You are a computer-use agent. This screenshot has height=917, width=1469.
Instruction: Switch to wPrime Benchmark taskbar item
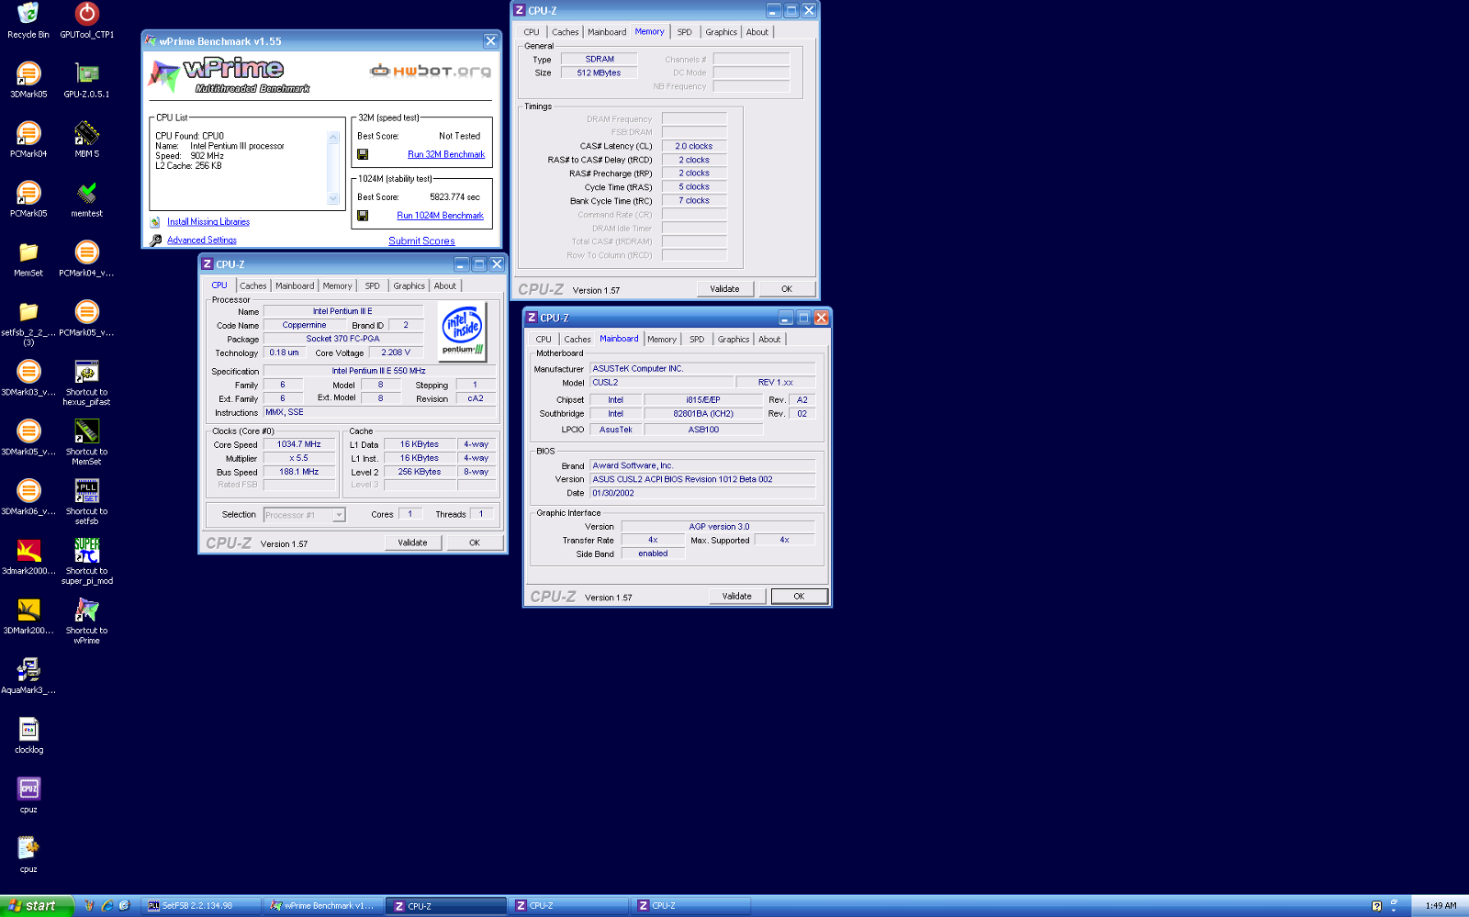click(323, 906)
